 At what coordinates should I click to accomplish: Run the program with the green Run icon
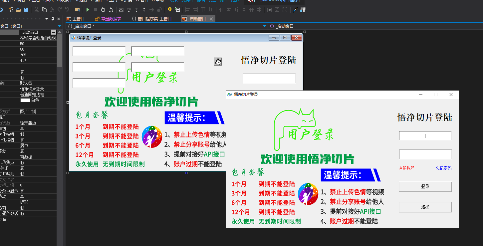(88, 10)
